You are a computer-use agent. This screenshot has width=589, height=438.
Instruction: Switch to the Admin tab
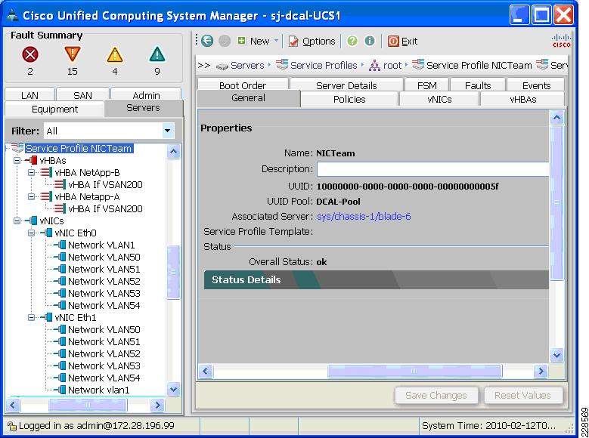click(146, 94)
